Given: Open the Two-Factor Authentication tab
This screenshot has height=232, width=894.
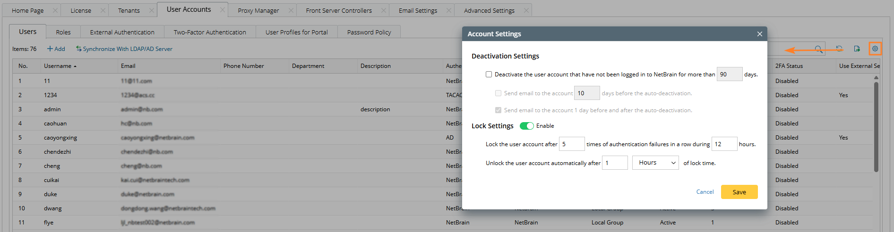Looking at the screenshot, I should (210, 33).
